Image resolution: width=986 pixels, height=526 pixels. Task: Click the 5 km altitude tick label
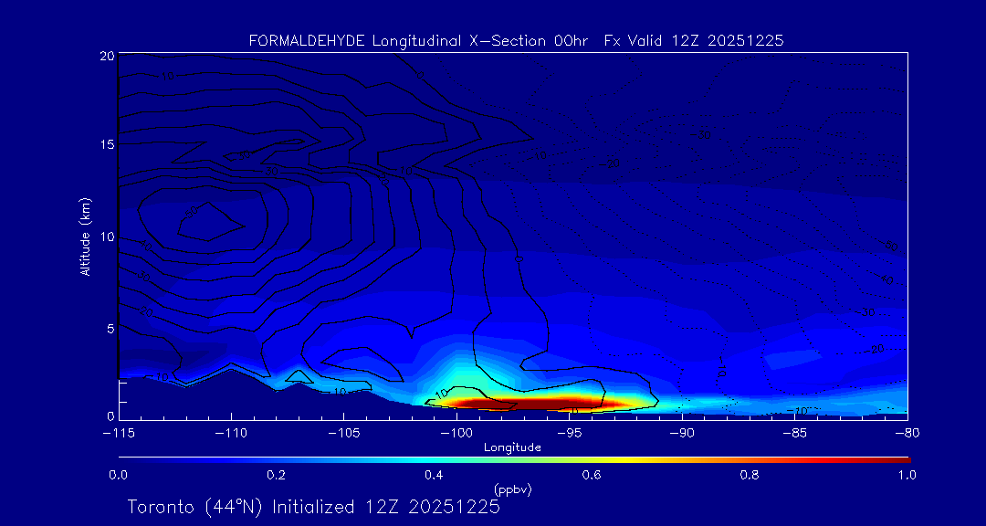tap(109, 328)
